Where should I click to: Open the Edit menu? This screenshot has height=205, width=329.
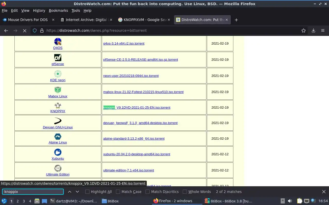point(14,11)
